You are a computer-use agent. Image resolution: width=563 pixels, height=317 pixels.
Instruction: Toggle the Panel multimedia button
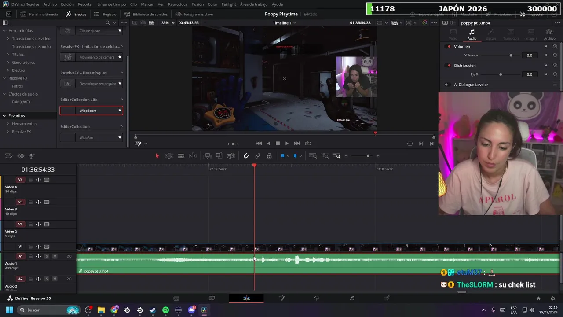(x=39, y=14)
